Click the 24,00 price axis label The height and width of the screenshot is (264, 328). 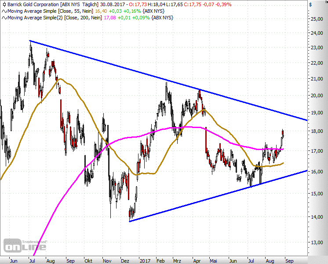click(317, 33)
